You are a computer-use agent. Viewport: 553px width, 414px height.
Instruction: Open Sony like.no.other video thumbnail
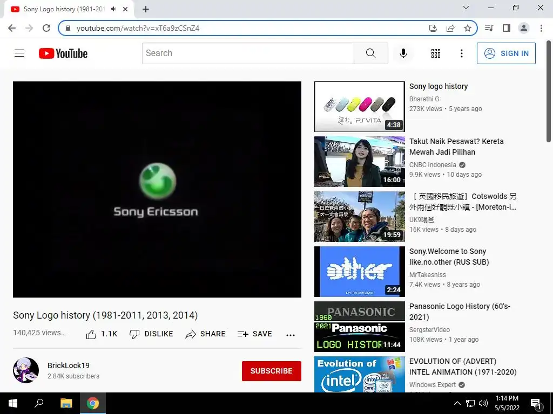(359, 272)
